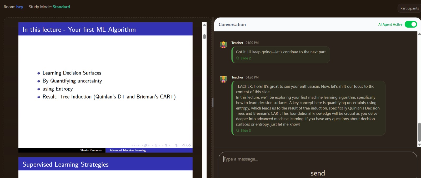Screen dimensions: 421x178
Task: Change the Standard study mode label
Action: [x=61, y=7]
